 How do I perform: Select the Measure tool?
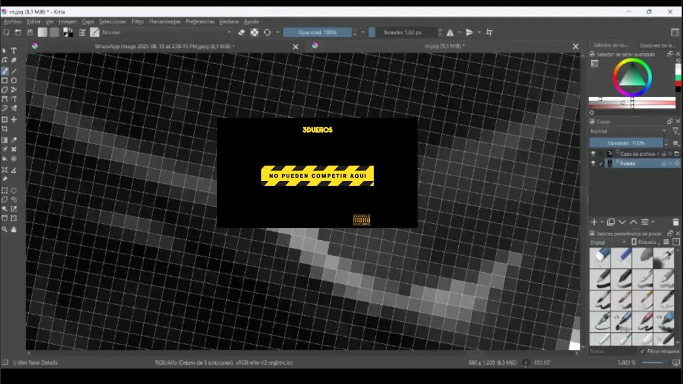click(x=14, y=170)
